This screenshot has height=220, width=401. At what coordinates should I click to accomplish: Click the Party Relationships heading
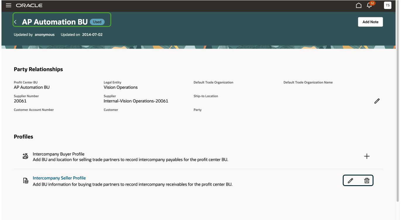point(38,69)
